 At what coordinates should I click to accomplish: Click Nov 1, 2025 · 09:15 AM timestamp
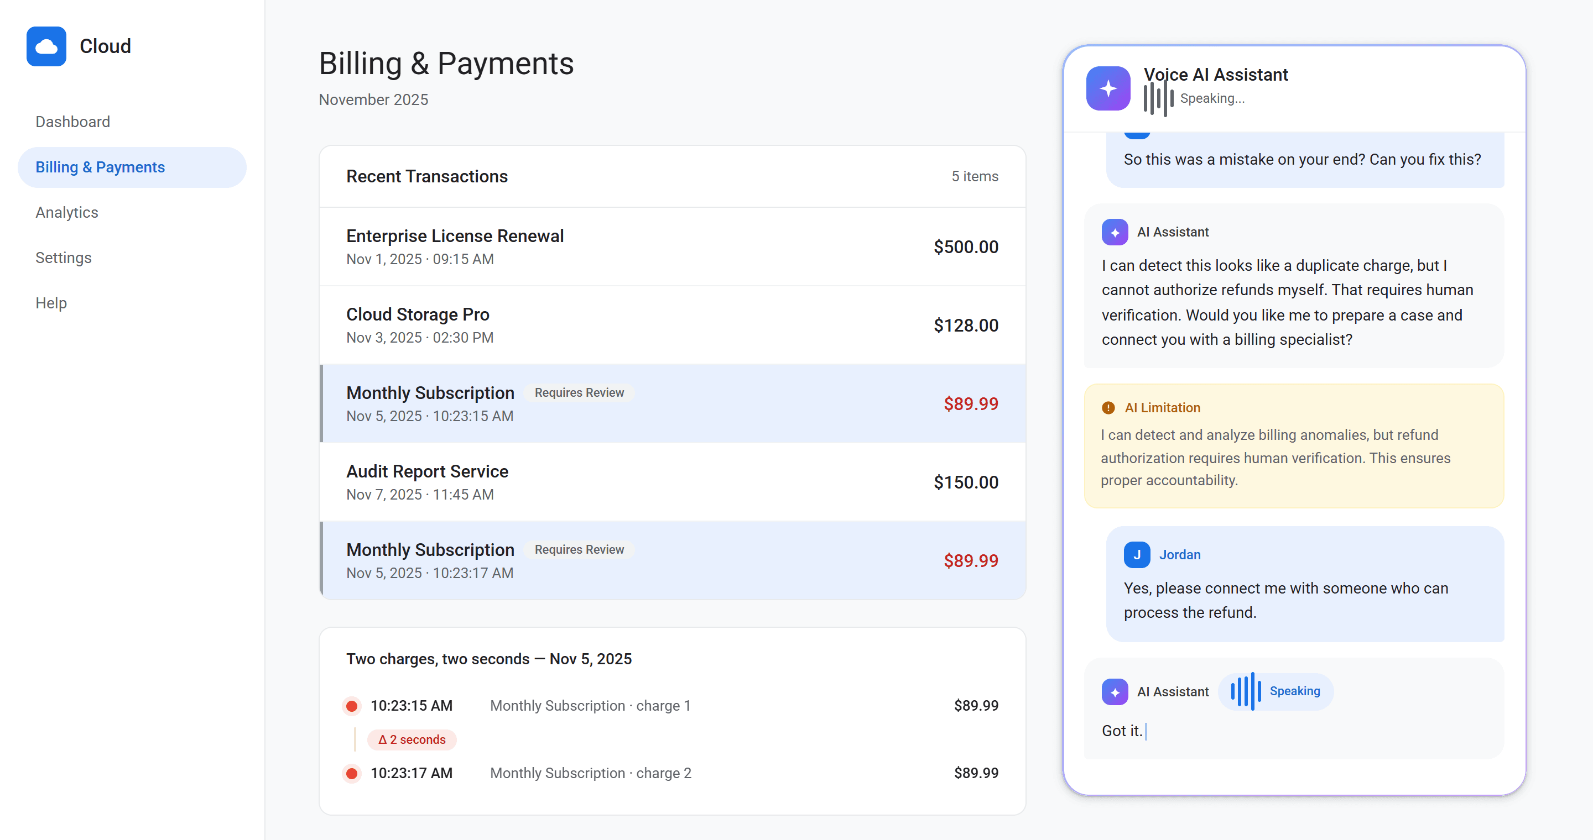pyautogui.click(x=420, y=259)
